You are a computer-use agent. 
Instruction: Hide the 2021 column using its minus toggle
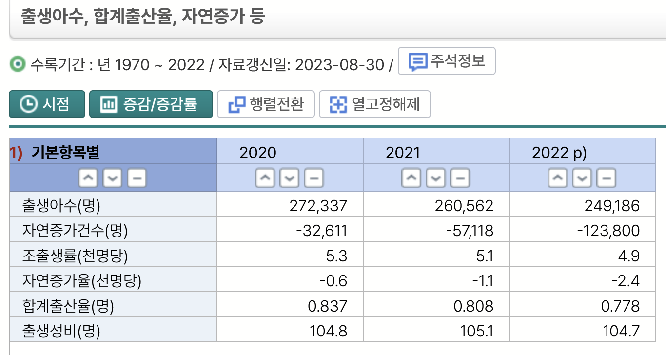(460, 177)
